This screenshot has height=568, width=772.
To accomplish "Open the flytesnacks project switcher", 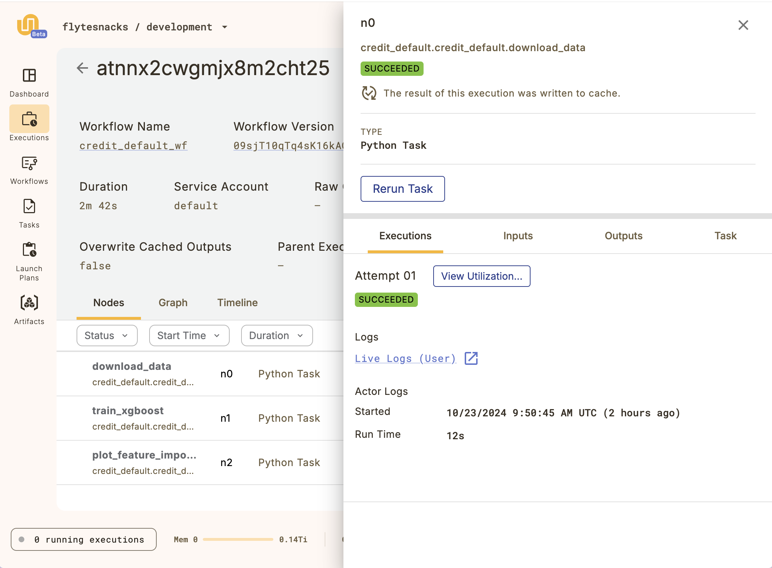I will click(145, 26).
